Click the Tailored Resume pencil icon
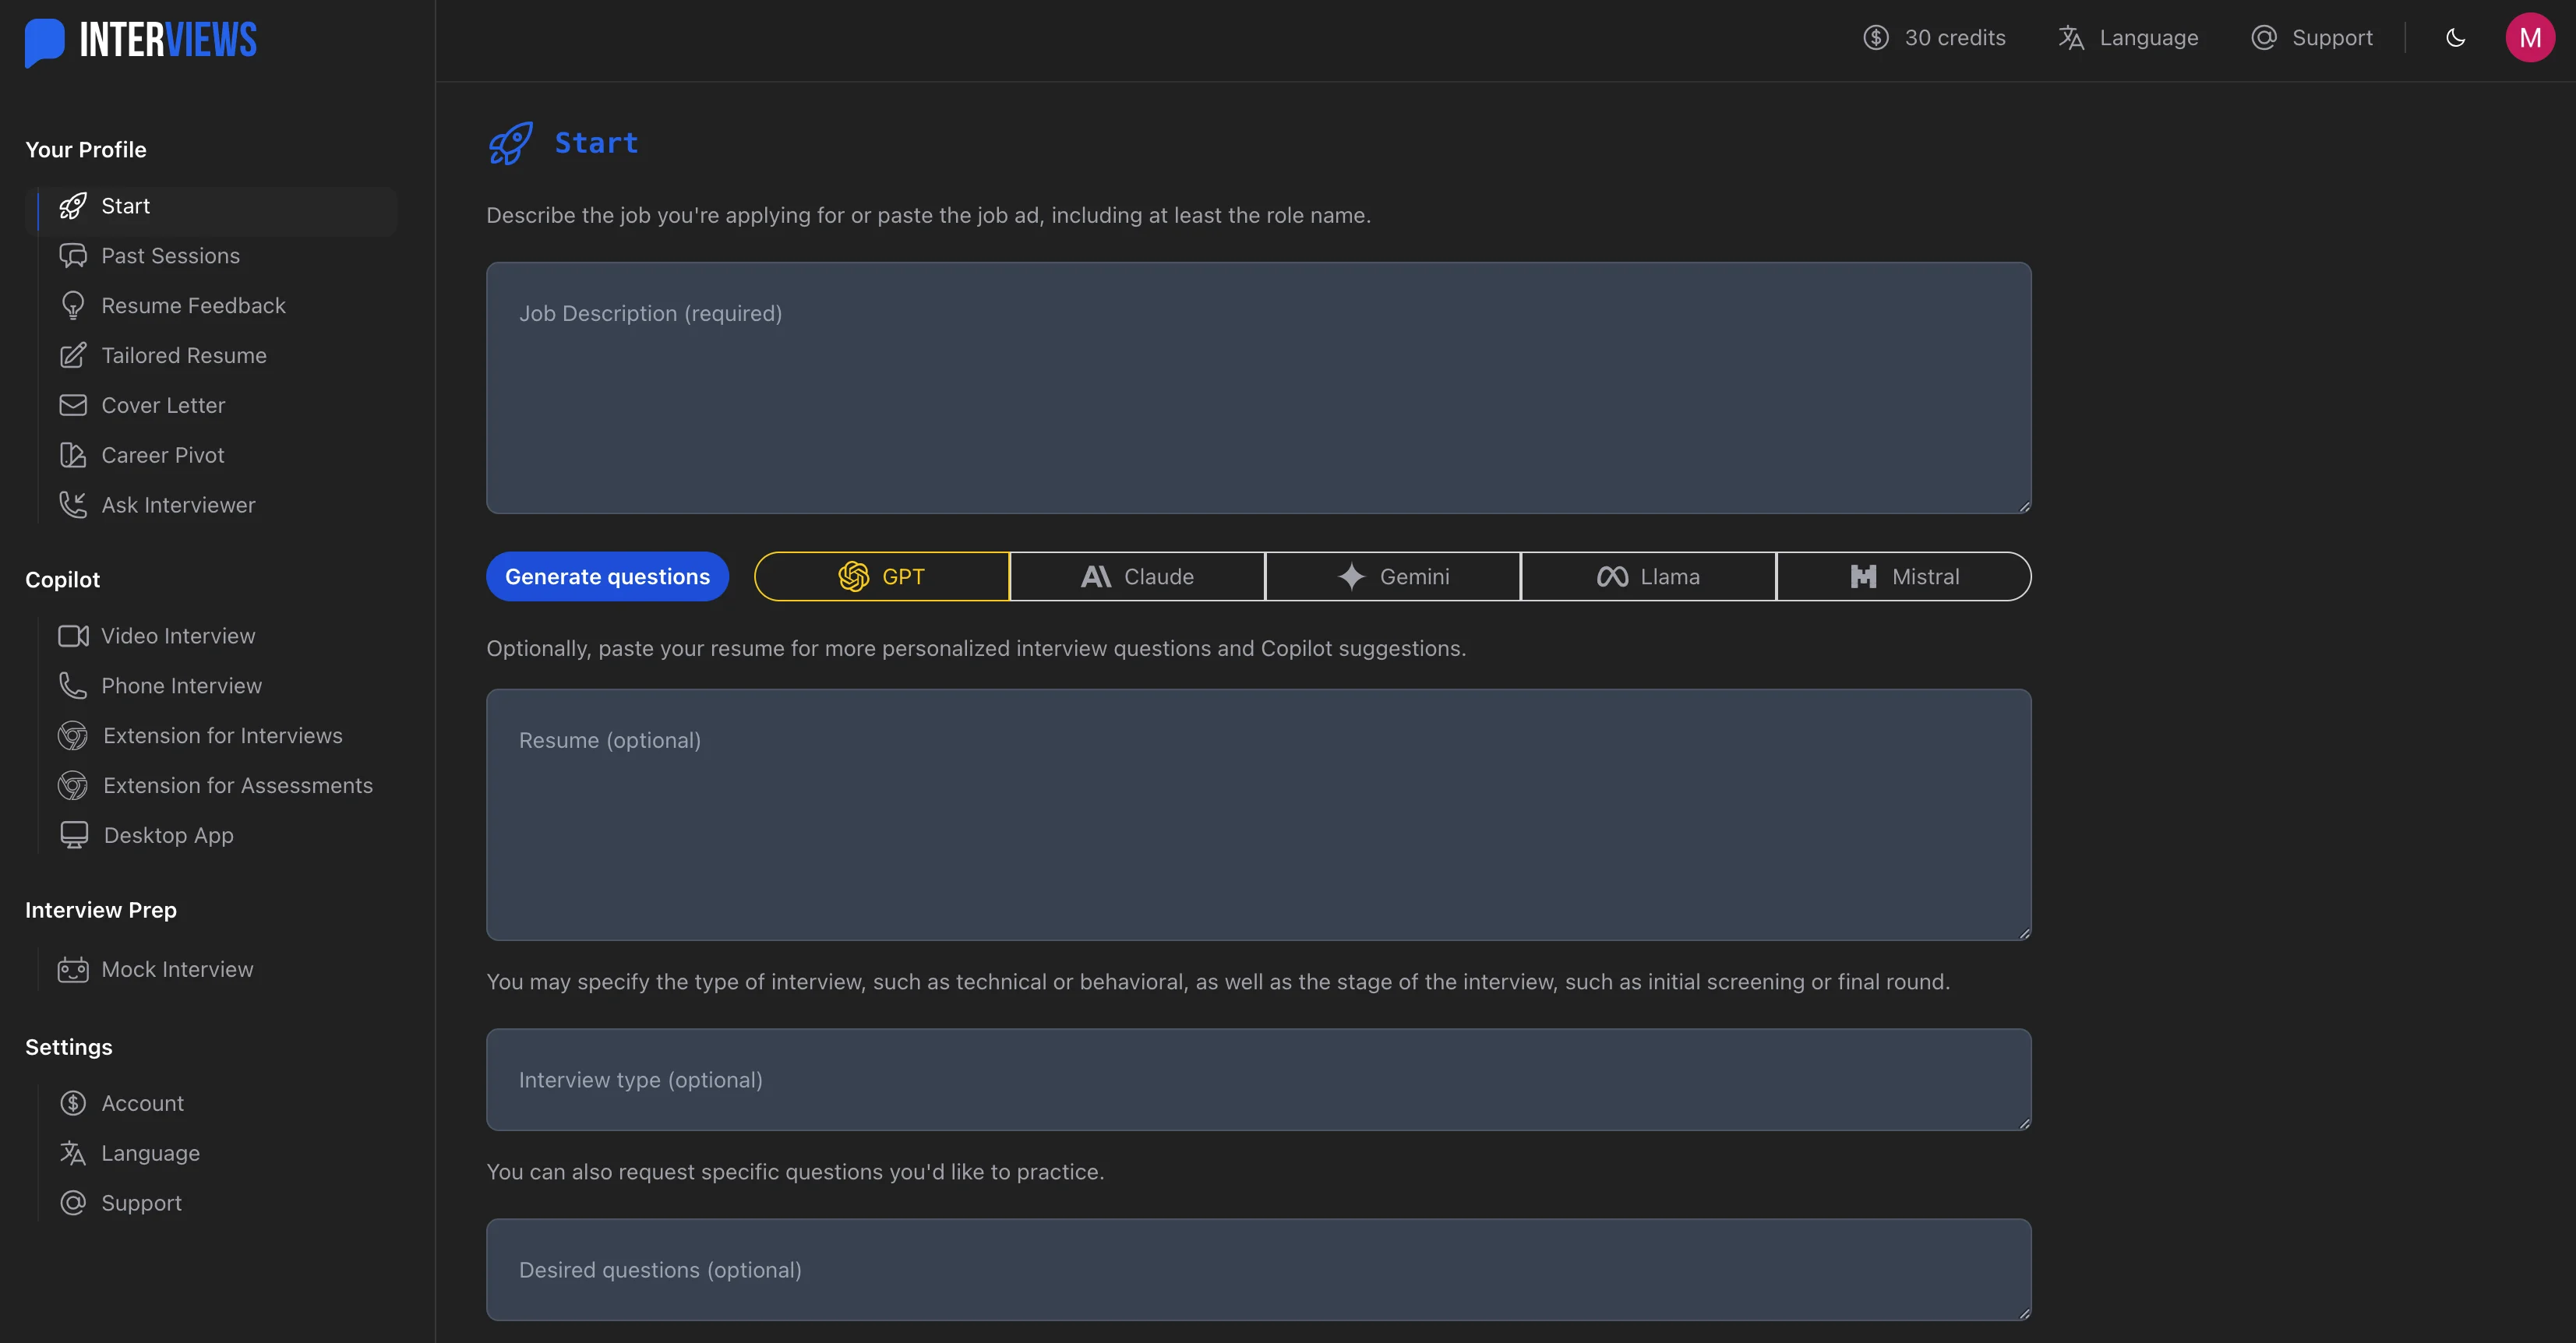Viewport: 2576px width, 1343px height. (73, 356)
